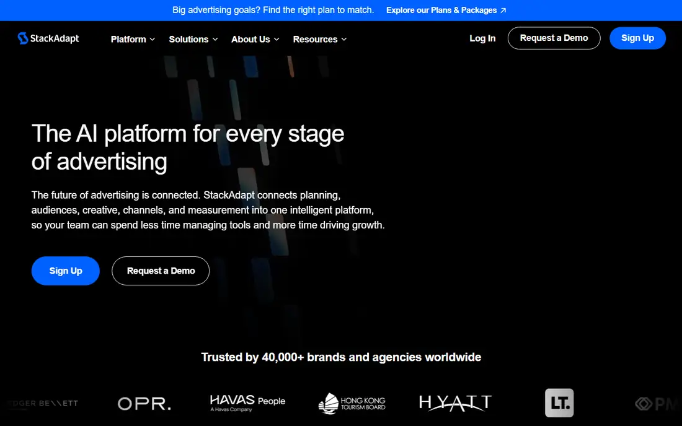Expand the Platform chevron arrow
The width and height of the screenshot is (682, 426).
click(x=153, y=39)
